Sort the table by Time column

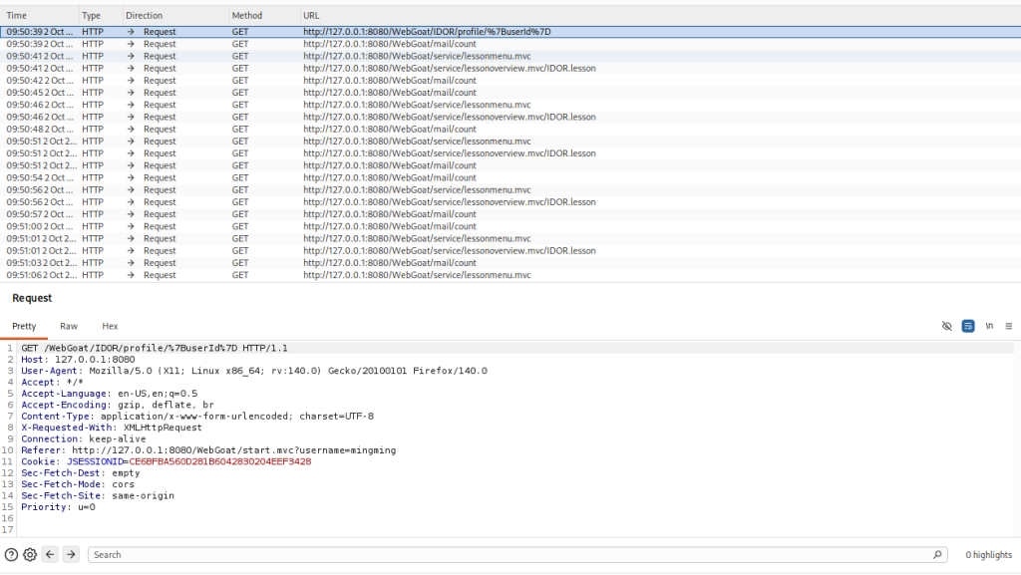click(39, 16)
